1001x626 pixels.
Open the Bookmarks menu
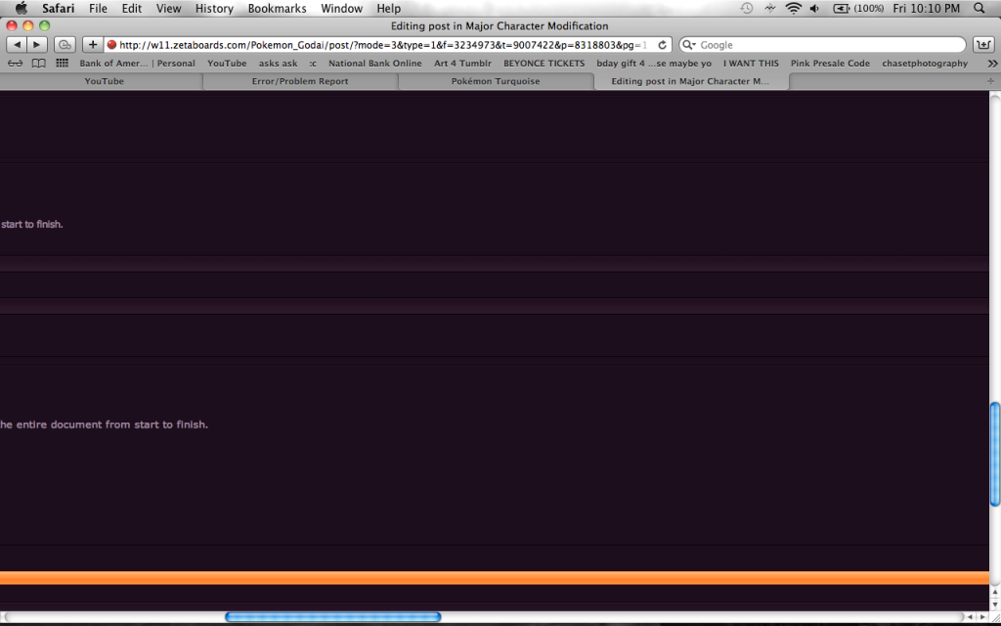point(277,8)
